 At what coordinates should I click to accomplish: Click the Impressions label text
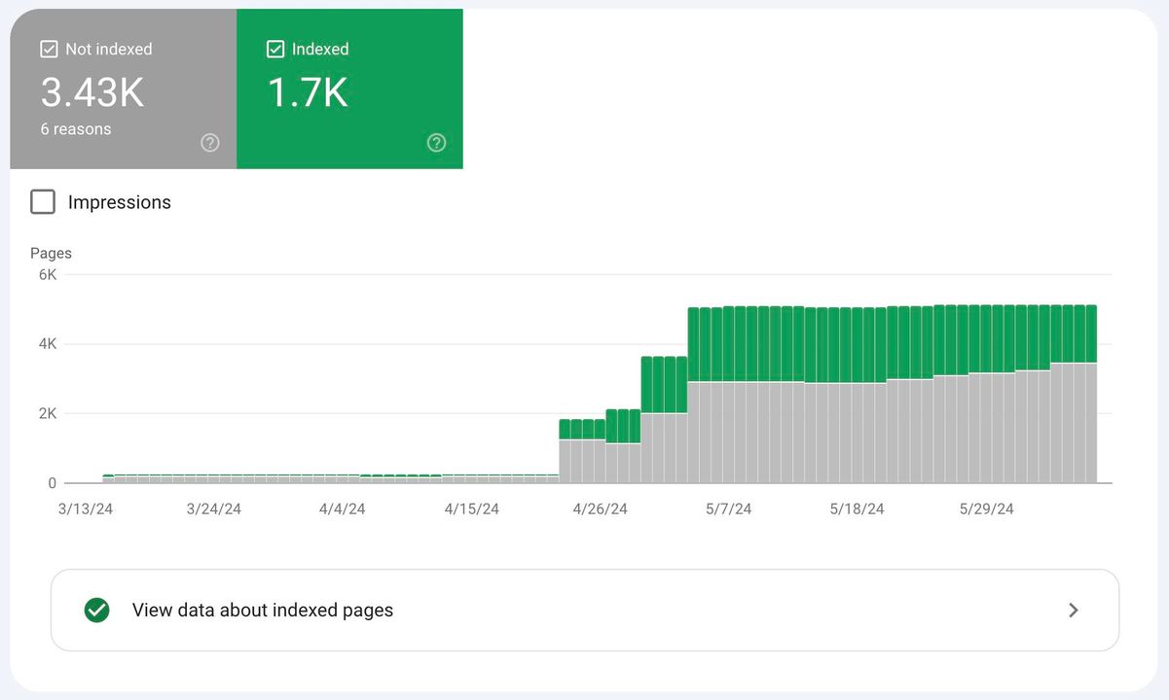pos(119,202)
